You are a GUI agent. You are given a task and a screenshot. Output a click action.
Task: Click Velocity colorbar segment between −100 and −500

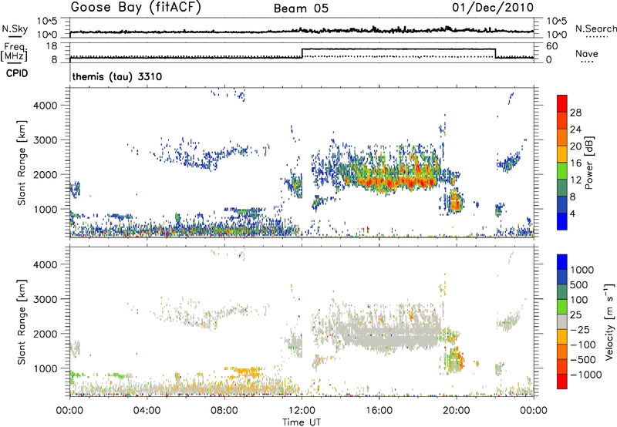point(562,351)
